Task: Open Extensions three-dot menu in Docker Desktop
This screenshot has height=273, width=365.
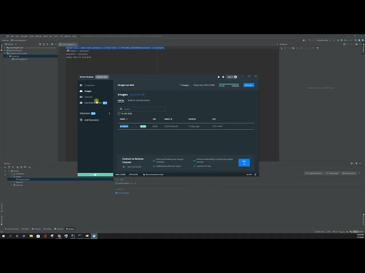Action: pos(109,114)
